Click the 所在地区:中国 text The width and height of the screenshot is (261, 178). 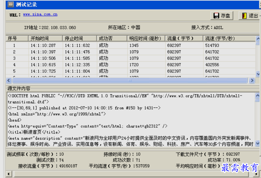124,27
